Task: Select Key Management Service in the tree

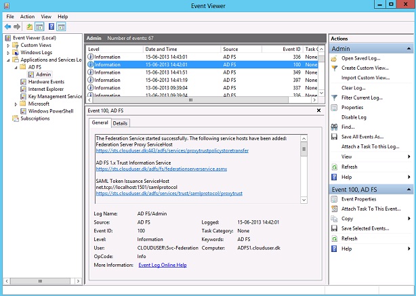Action: click(x=55, y=97)
